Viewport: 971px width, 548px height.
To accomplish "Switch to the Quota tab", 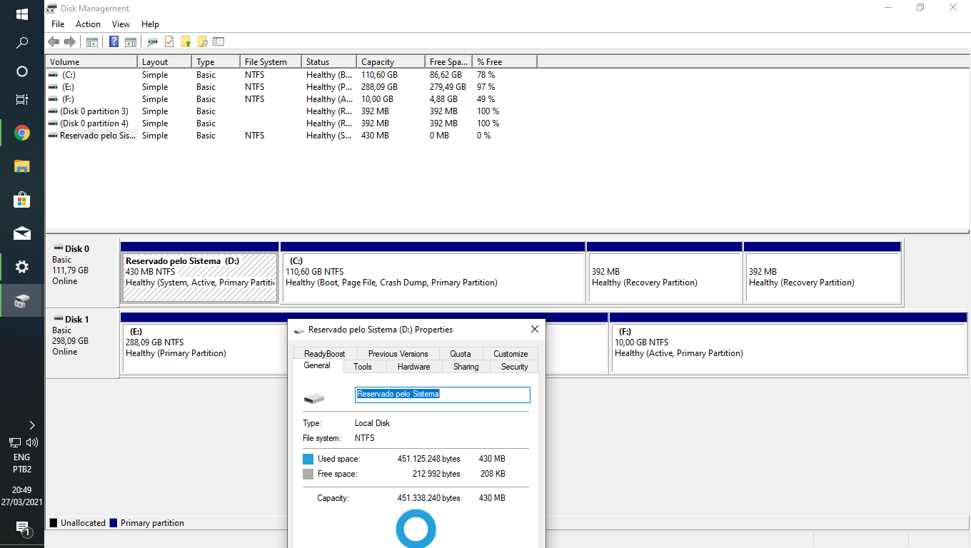I will [x=461, y=354].
